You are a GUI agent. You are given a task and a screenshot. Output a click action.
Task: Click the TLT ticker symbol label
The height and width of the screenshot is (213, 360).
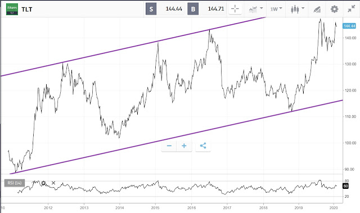pos(27,10)
